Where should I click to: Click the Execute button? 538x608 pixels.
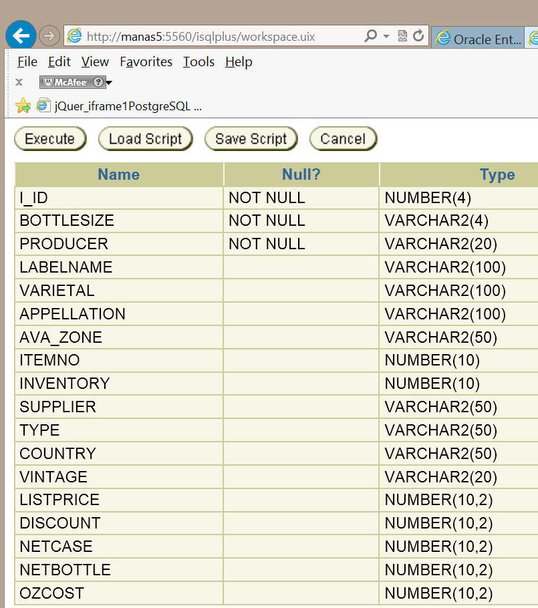[x=50, y=138]
